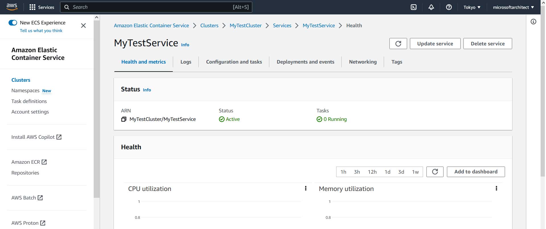The width and height of the screenshot is (546, 229).
Task: Click the magnifier icon in the search bar
Action: pos(67,7)
